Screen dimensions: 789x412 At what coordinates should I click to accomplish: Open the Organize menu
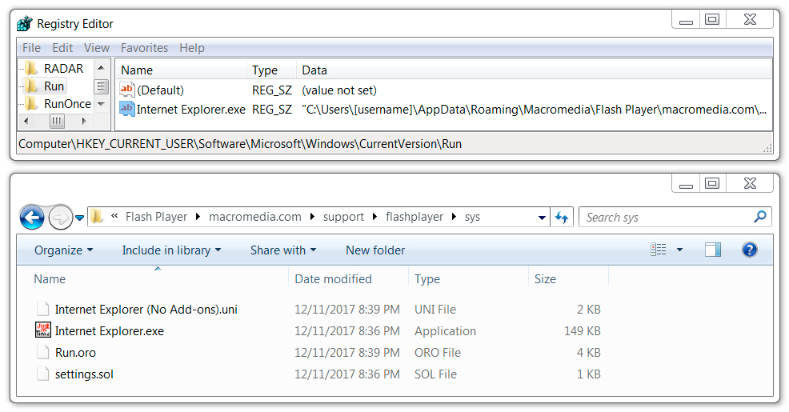(x=63, y=250)
